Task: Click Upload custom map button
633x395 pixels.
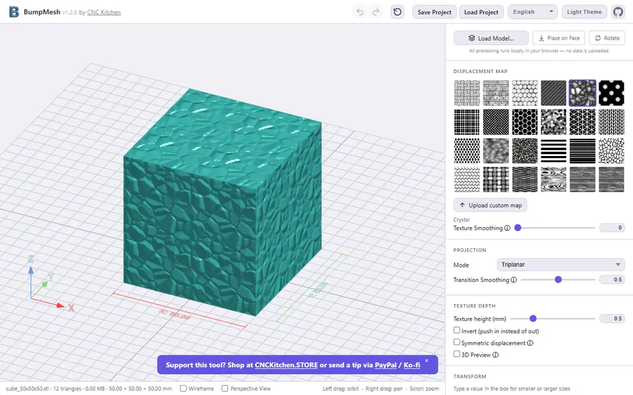Action: [490, 205]
